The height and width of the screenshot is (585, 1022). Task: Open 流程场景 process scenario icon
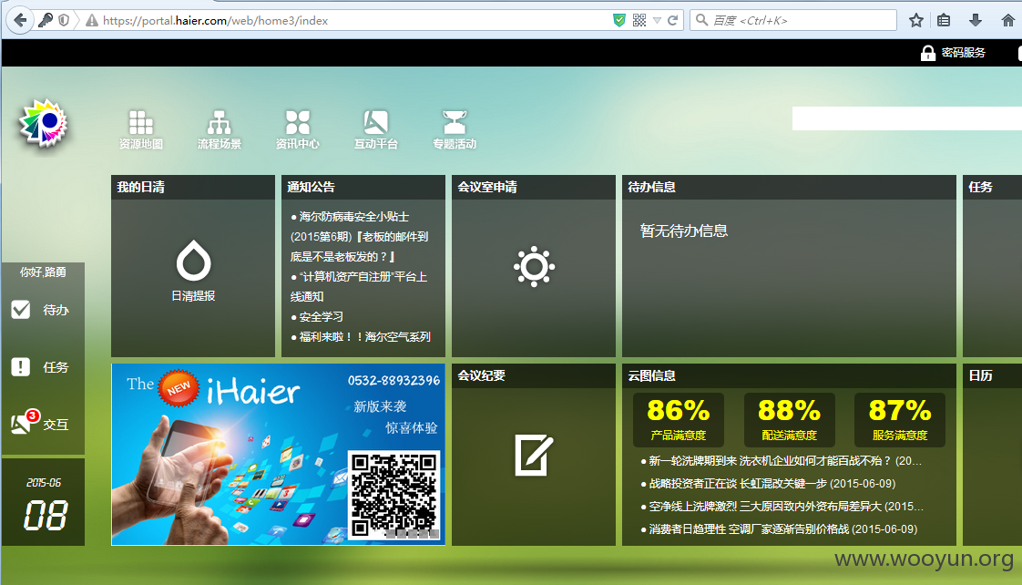tap(219, 129)
